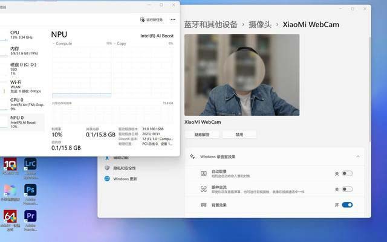Open the three-dot more options menu

click(173, 20)
